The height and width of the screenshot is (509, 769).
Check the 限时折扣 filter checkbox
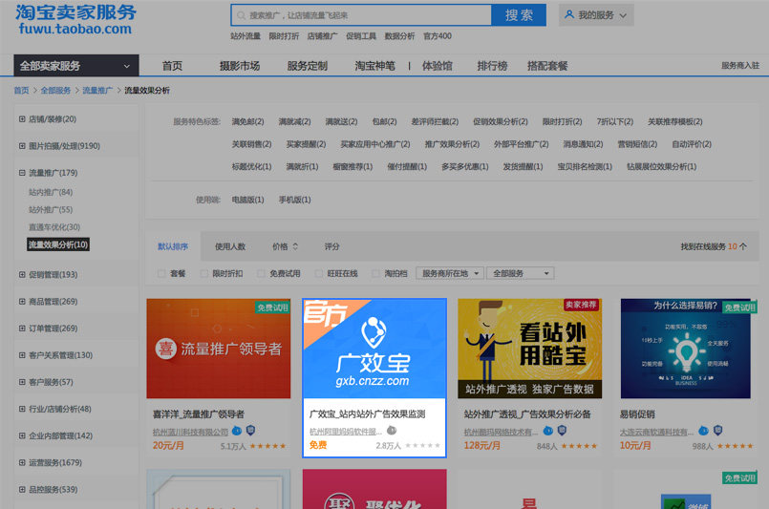point(204,274)
